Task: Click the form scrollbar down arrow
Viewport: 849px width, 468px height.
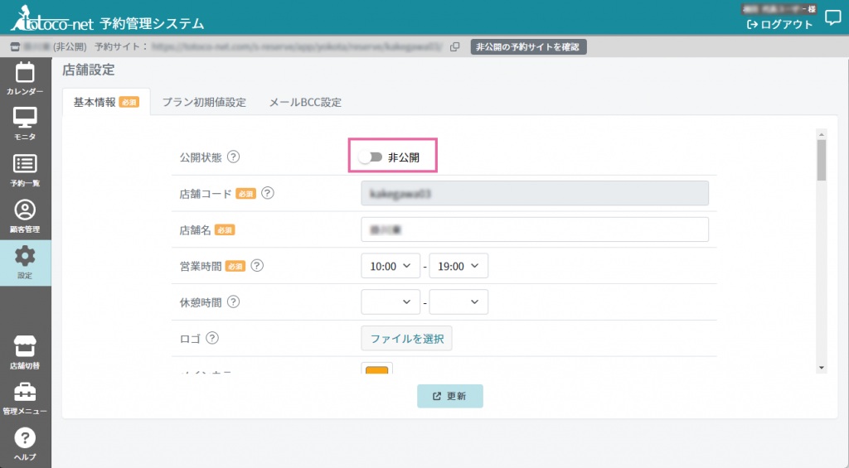Action: coord(822,368)
